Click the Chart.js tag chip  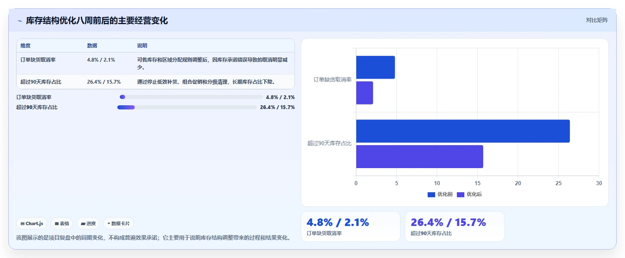tap(32, 223)
